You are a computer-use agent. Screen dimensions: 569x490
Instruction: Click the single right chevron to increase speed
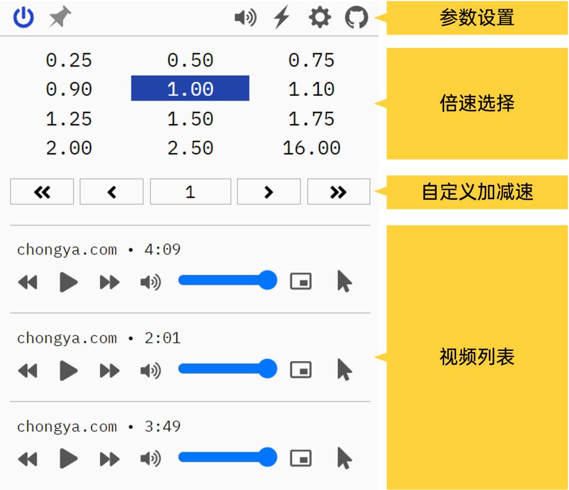pos(269,192)
